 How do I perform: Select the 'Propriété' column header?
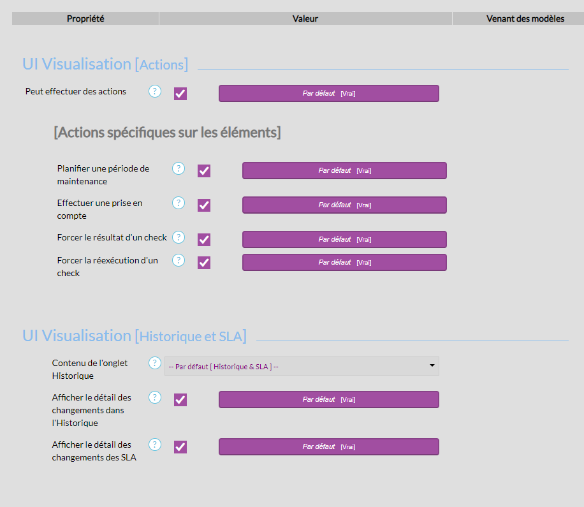tap(85, 18)
